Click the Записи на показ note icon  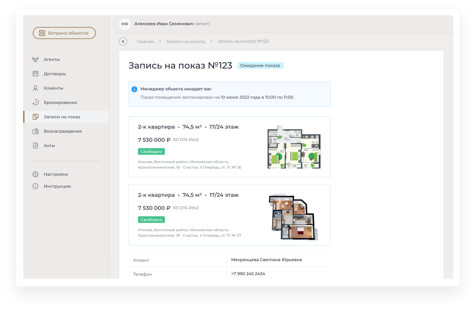pyautogui.click(x=35, y=117)
